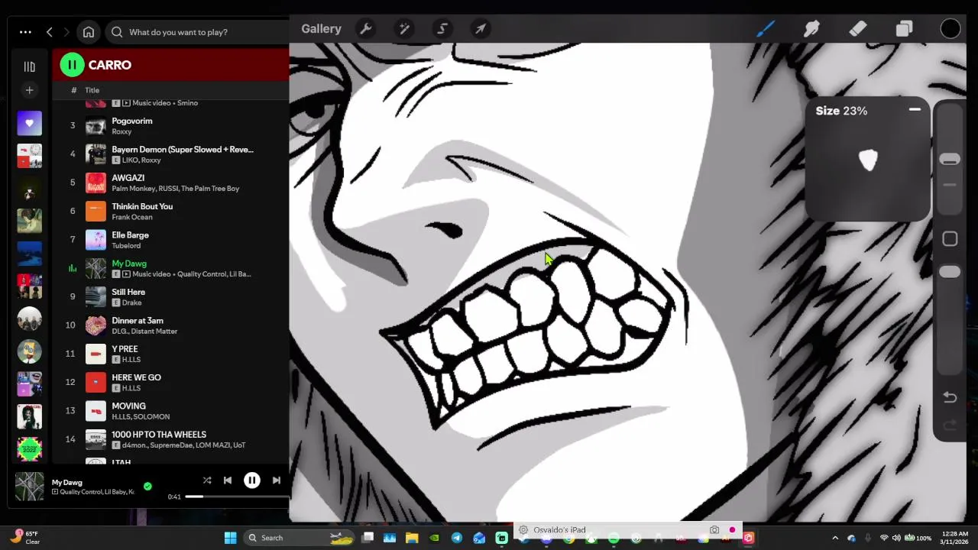Viewport: 978px width, 550px height.
Task: Click Windows taskbar Search box
Action: [298, 538]
